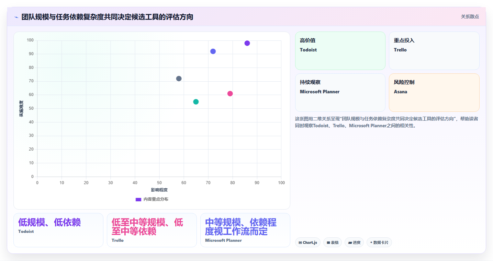Viewport: 493px width, 261px height.
Task: Click the 影响程度 x-axis title
Action: 159,190
